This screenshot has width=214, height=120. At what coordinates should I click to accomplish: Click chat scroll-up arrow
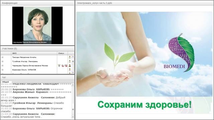pos(73,85)
